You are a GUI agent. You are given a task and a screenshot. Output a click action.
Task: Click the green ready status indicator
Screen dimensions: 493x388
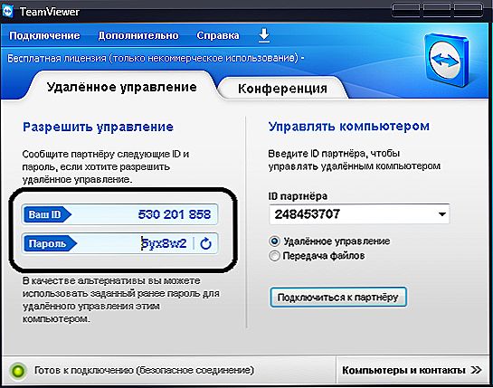[x=18, y=371]
